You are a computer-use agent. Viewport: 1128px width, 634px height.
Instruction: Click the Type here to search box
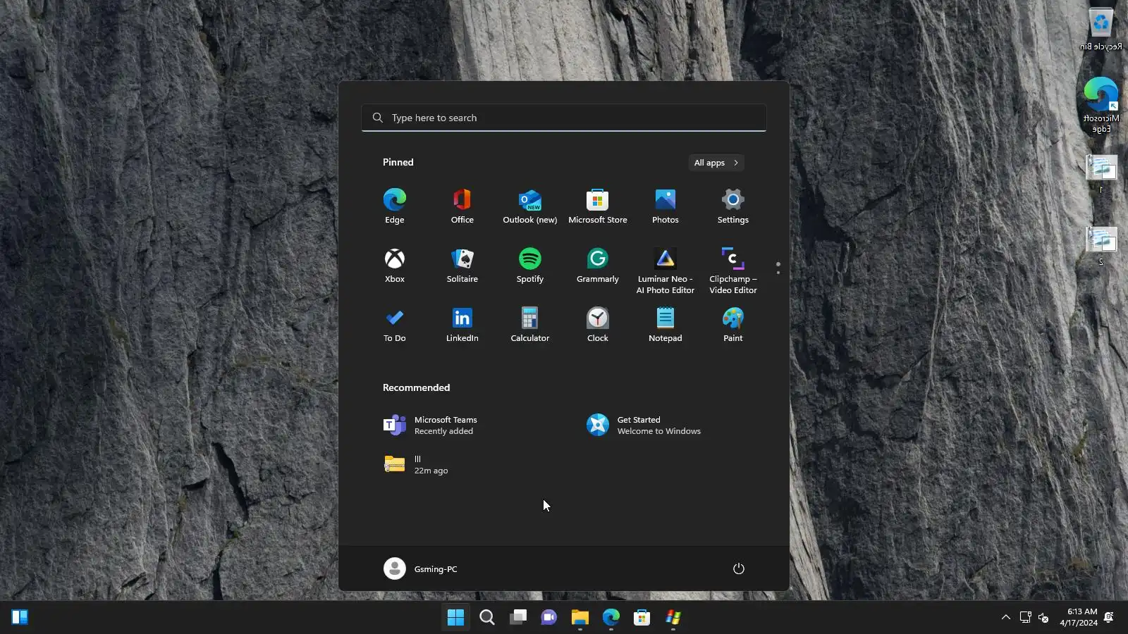[x=564, y=118]
